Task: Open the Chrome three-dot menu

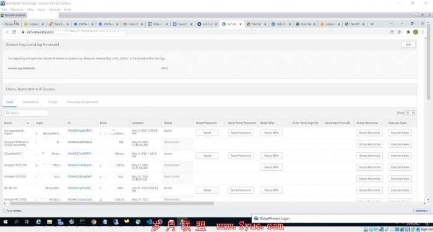Action: point(422,32)
